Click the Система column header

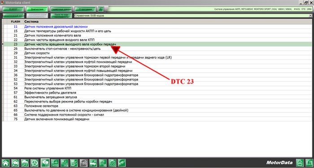[x=31, y=22]
